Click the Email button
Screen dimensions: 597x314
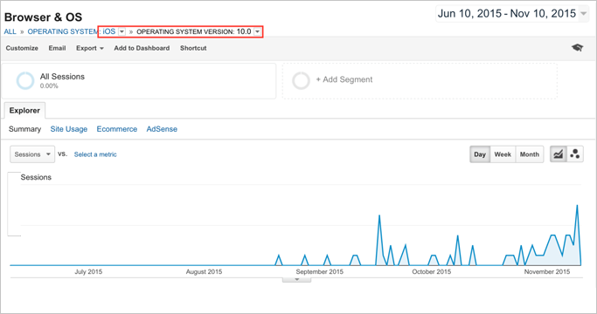(57, 48)
